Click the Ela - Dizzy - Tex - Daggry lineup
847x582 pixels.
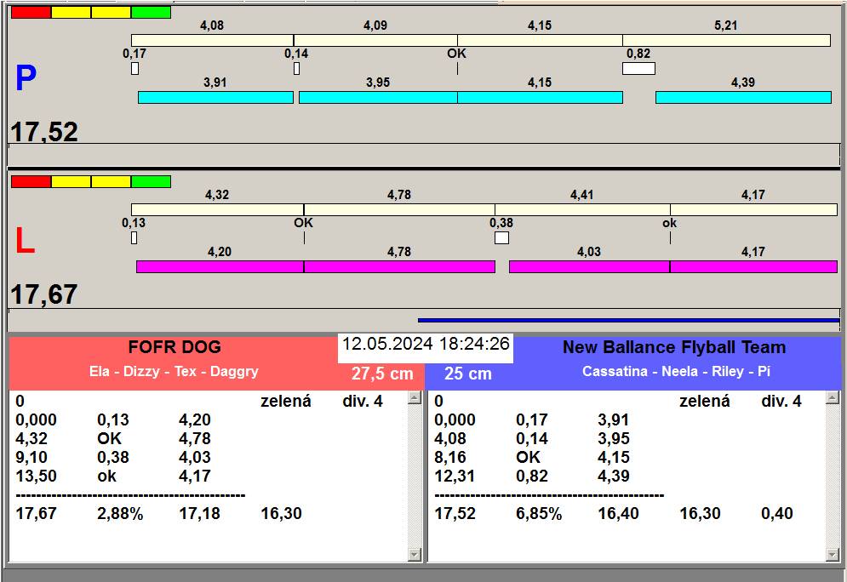pos(174,372)
